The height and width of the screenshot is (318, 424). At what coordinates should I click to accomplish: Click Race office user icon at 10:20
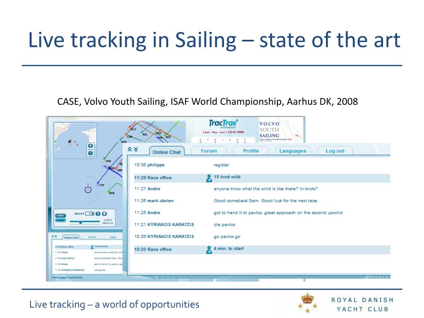pos(209,250)
